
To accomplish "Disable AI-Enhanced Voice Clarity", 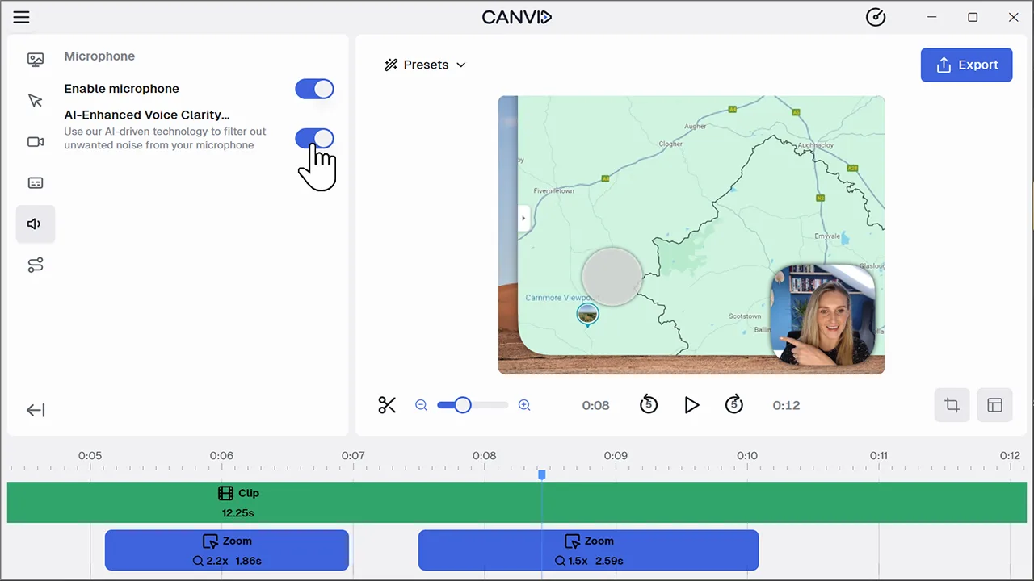I will (314, 139).
